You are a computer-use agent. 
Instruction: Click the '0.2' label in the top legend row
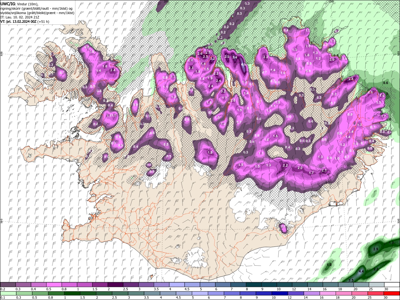(2, 289)
